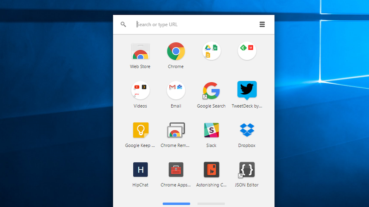Click the "JSON Editor" label text
Viewport: 369px width, 207px height.
pyautogui.click(x=247, y=185)
